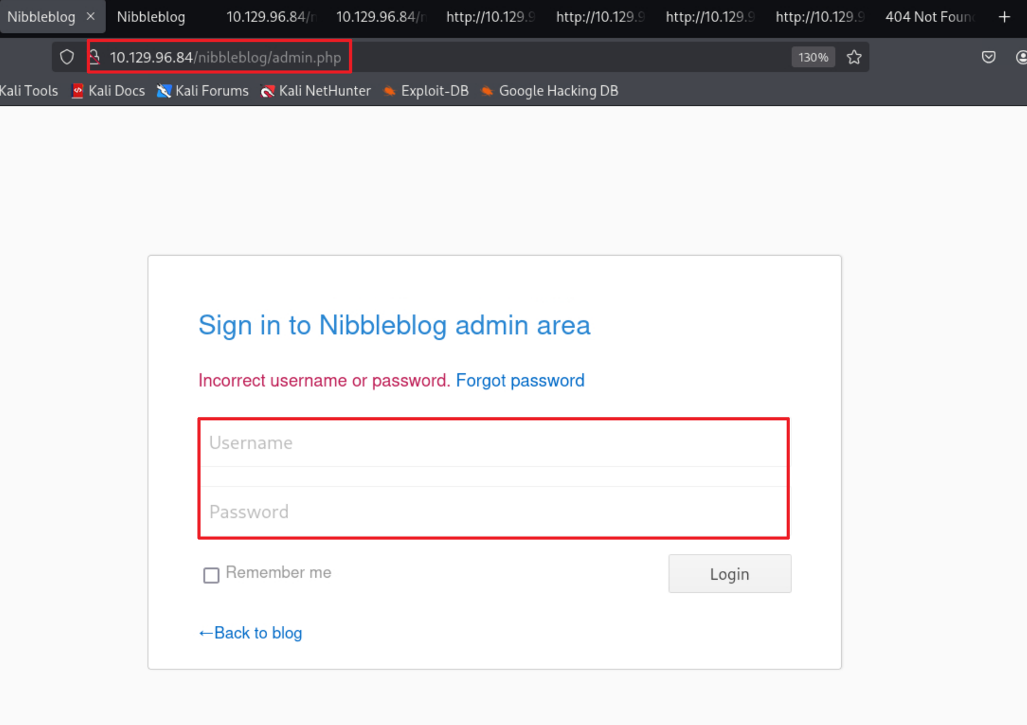Click the tracking protection shield icon
Image resolution: width=1027 pixels, height=725 pixels.
(x=67, y=57)
